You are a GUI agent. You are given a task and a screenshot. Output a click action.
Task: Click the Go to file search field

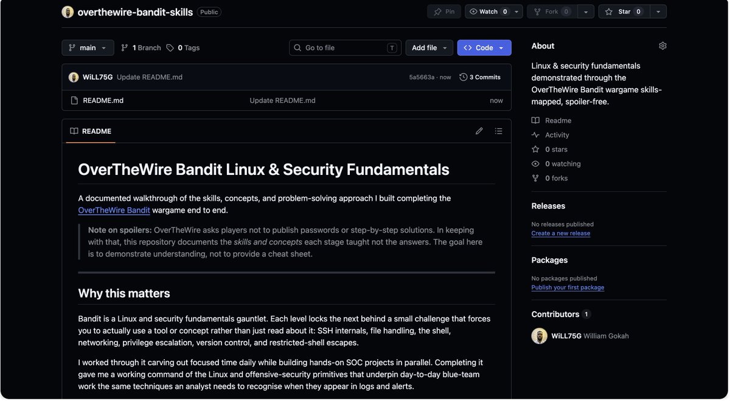[345, 48]
